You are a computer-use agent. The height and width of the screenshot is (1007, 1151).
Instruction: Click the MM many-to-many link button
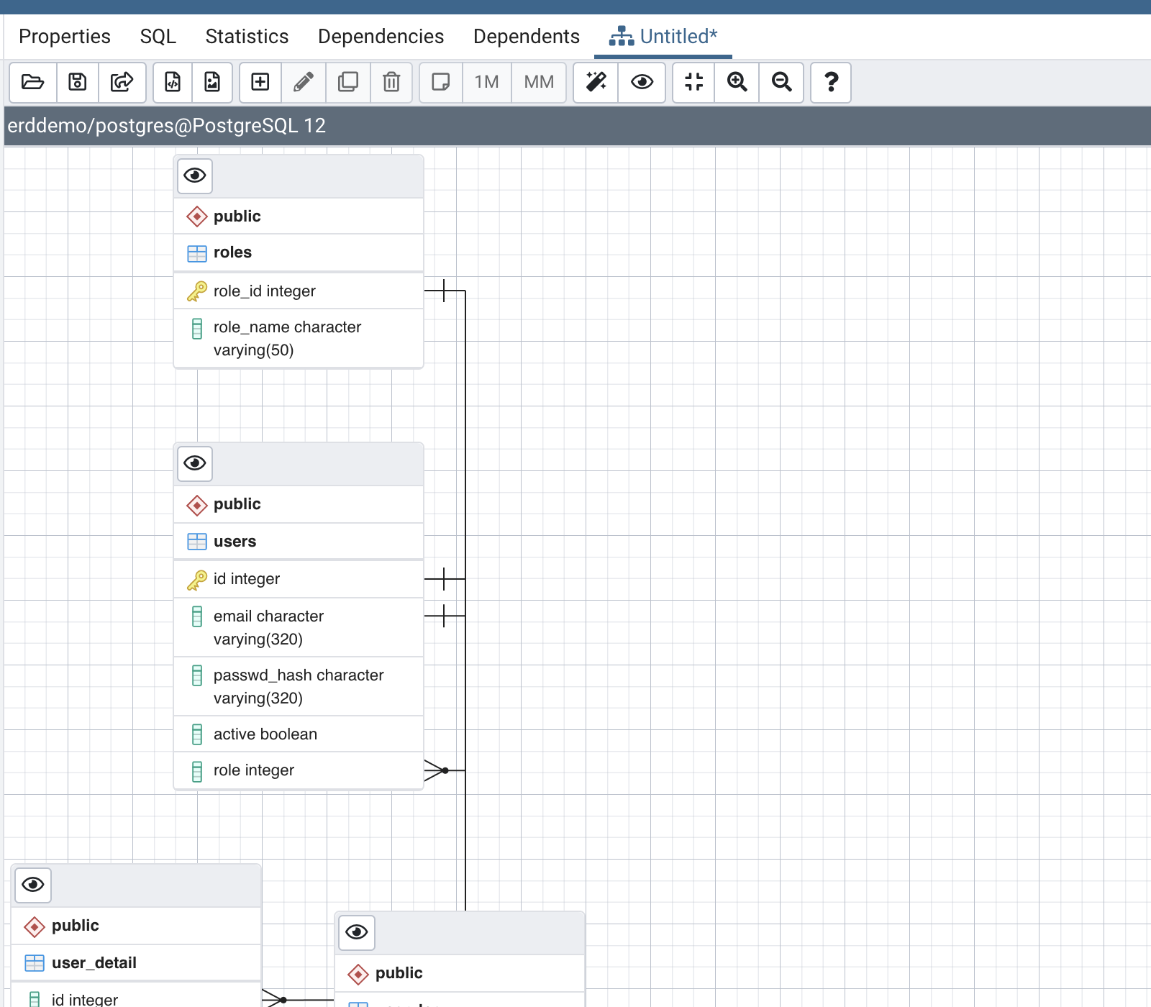539,82
